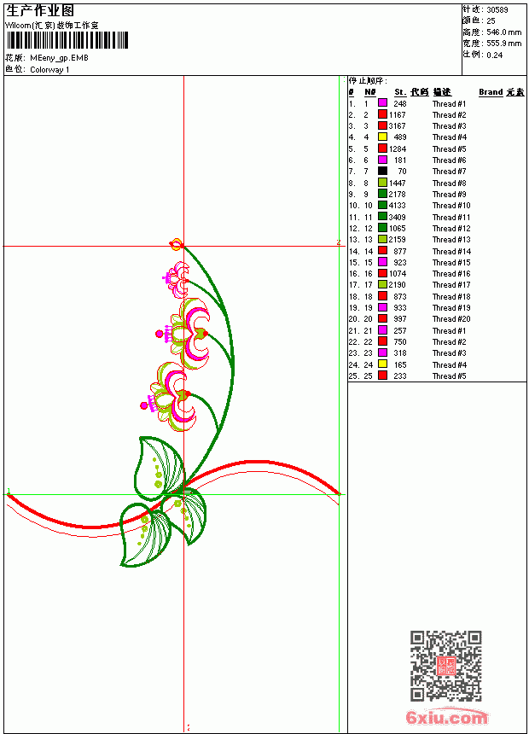This screenshot has width=529, height=734.
Task: Click the yellow swatch in row 24
Action: click(382, 364)
